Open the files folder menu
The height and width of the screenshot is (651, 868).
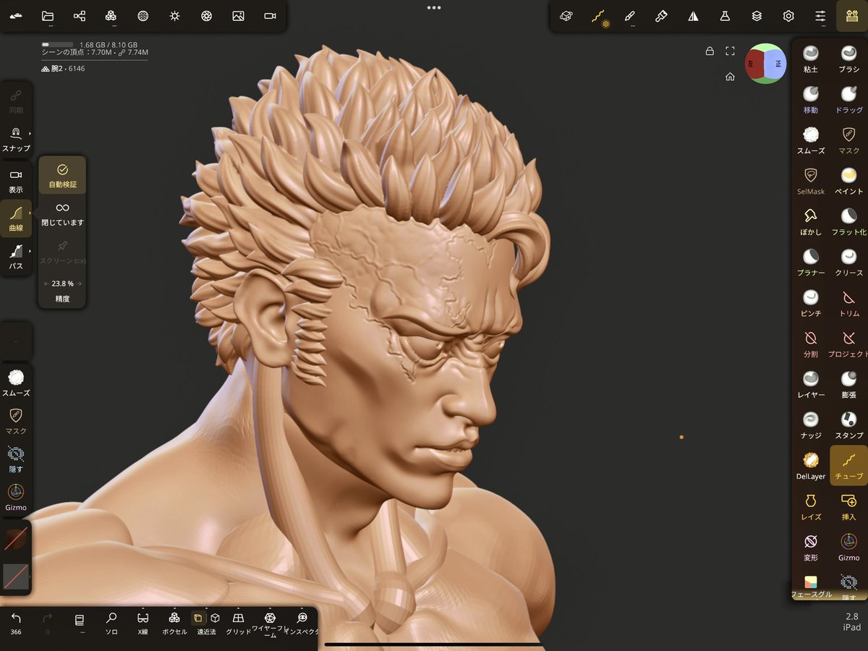click(48, 16)
